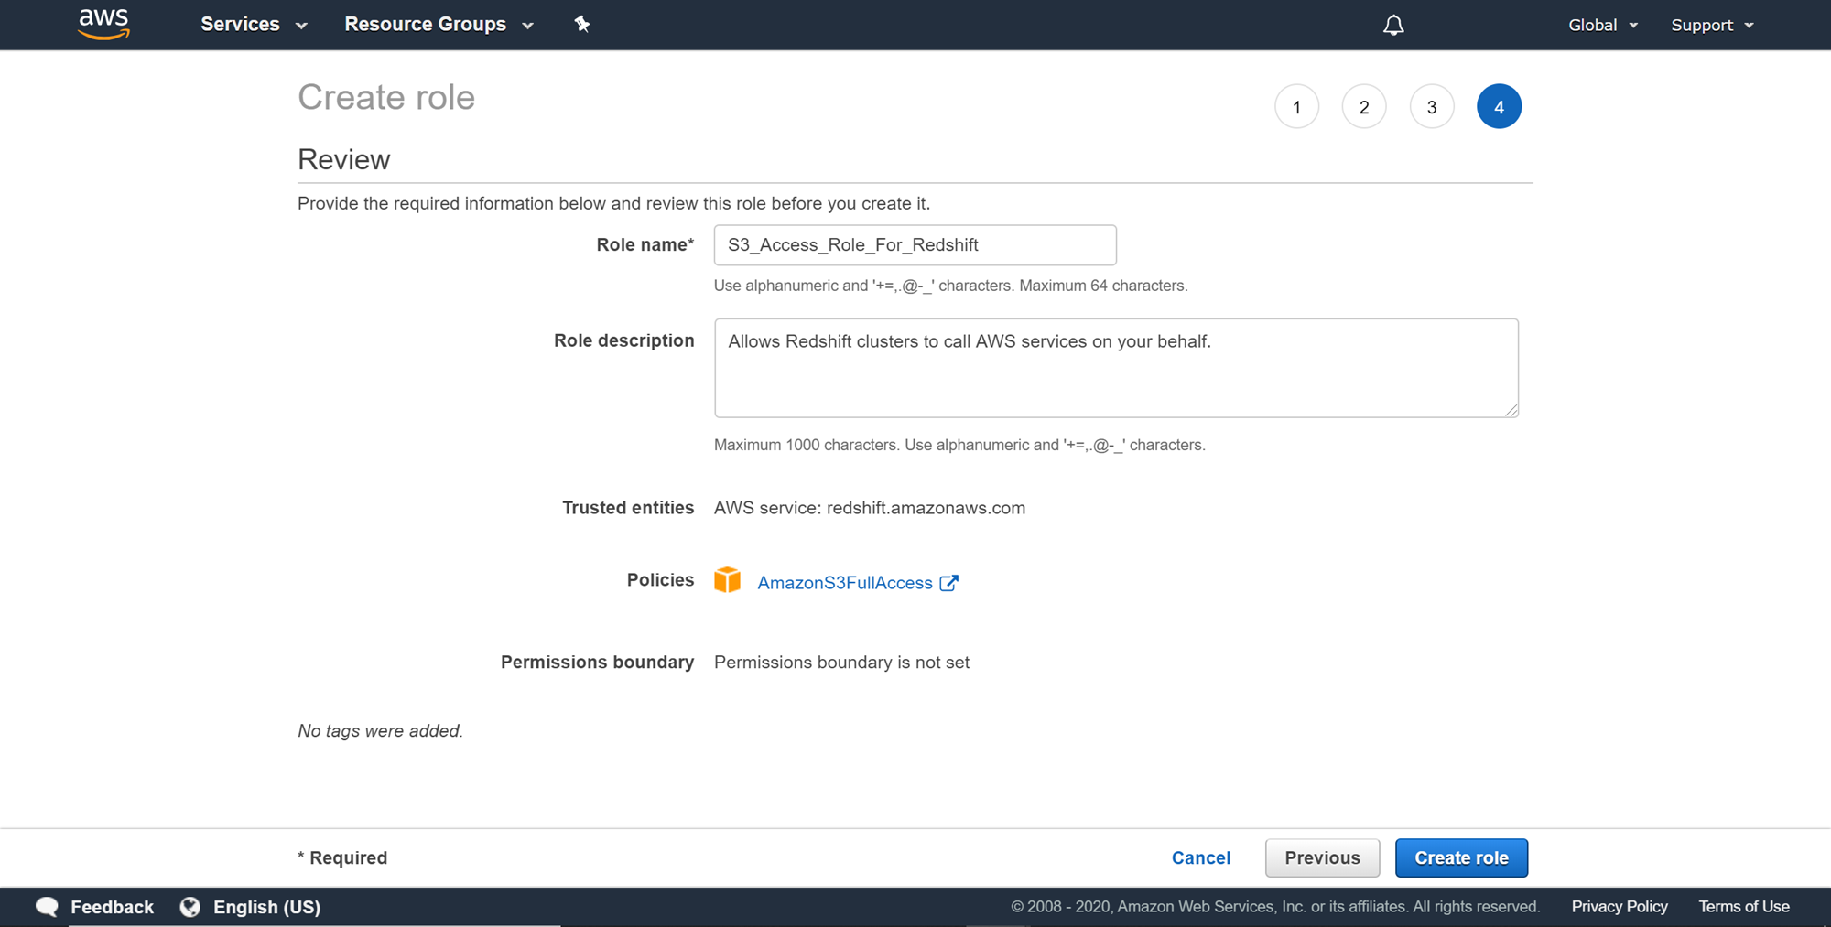Image resolution: width=1831 pixels, height=927 pixels.
Task: Open the notifications bell
Action: tap(1392, 25)
